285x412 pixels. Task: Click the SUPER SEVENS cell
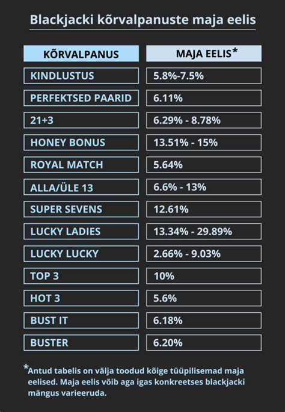81,209
